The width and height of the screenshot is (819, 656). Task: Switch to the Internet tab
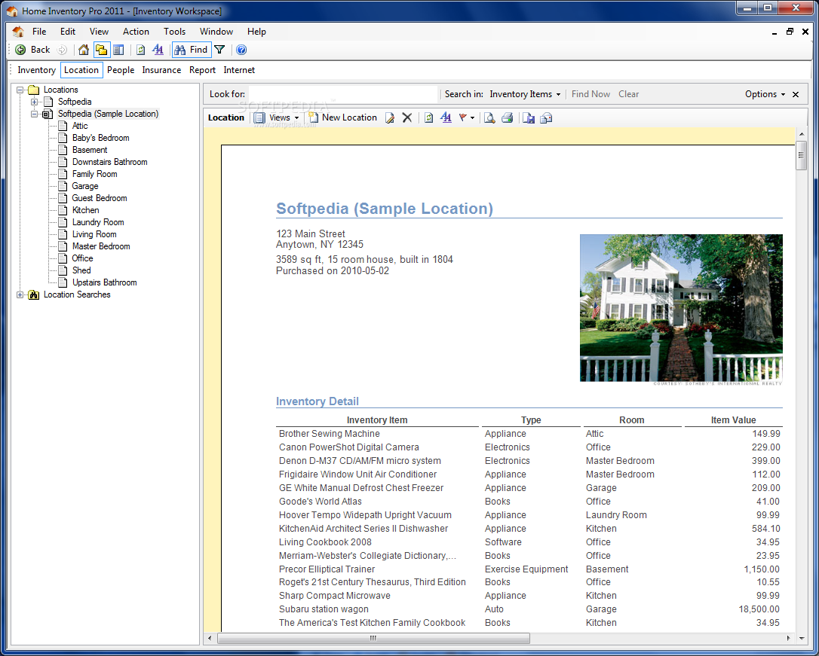(239, 70)
